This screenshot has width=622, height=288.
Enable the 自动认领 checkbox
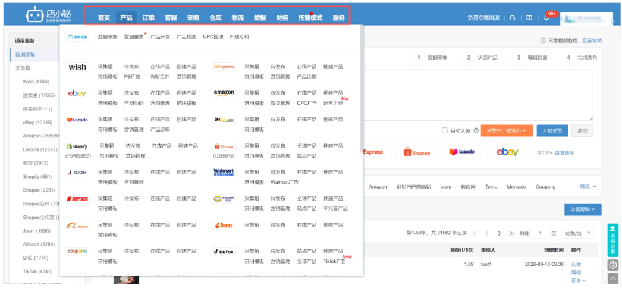tap(445, 130)
